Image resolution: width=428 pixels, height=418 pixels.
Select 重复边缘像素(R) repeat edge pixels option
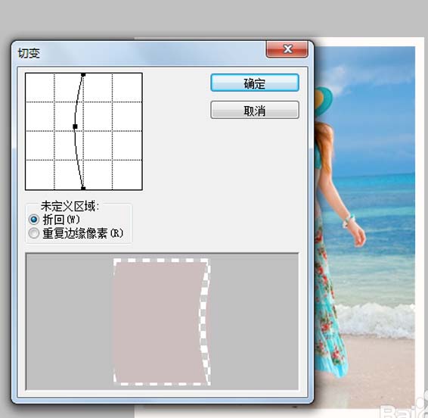pyautogui.click(x=76, y=233)
